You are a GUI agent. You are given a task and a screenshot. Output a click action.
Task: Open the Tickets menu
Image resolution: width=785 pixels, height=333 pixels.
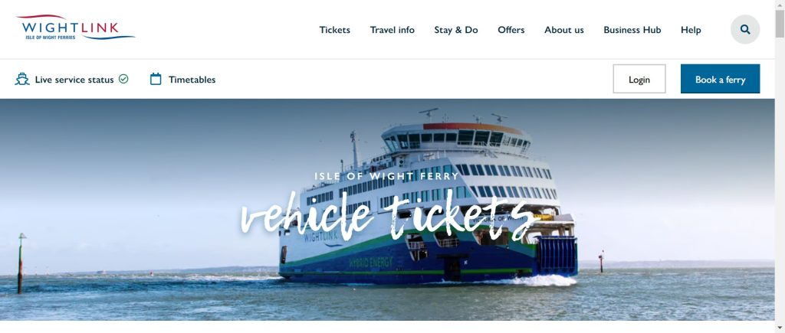(334, 30)
